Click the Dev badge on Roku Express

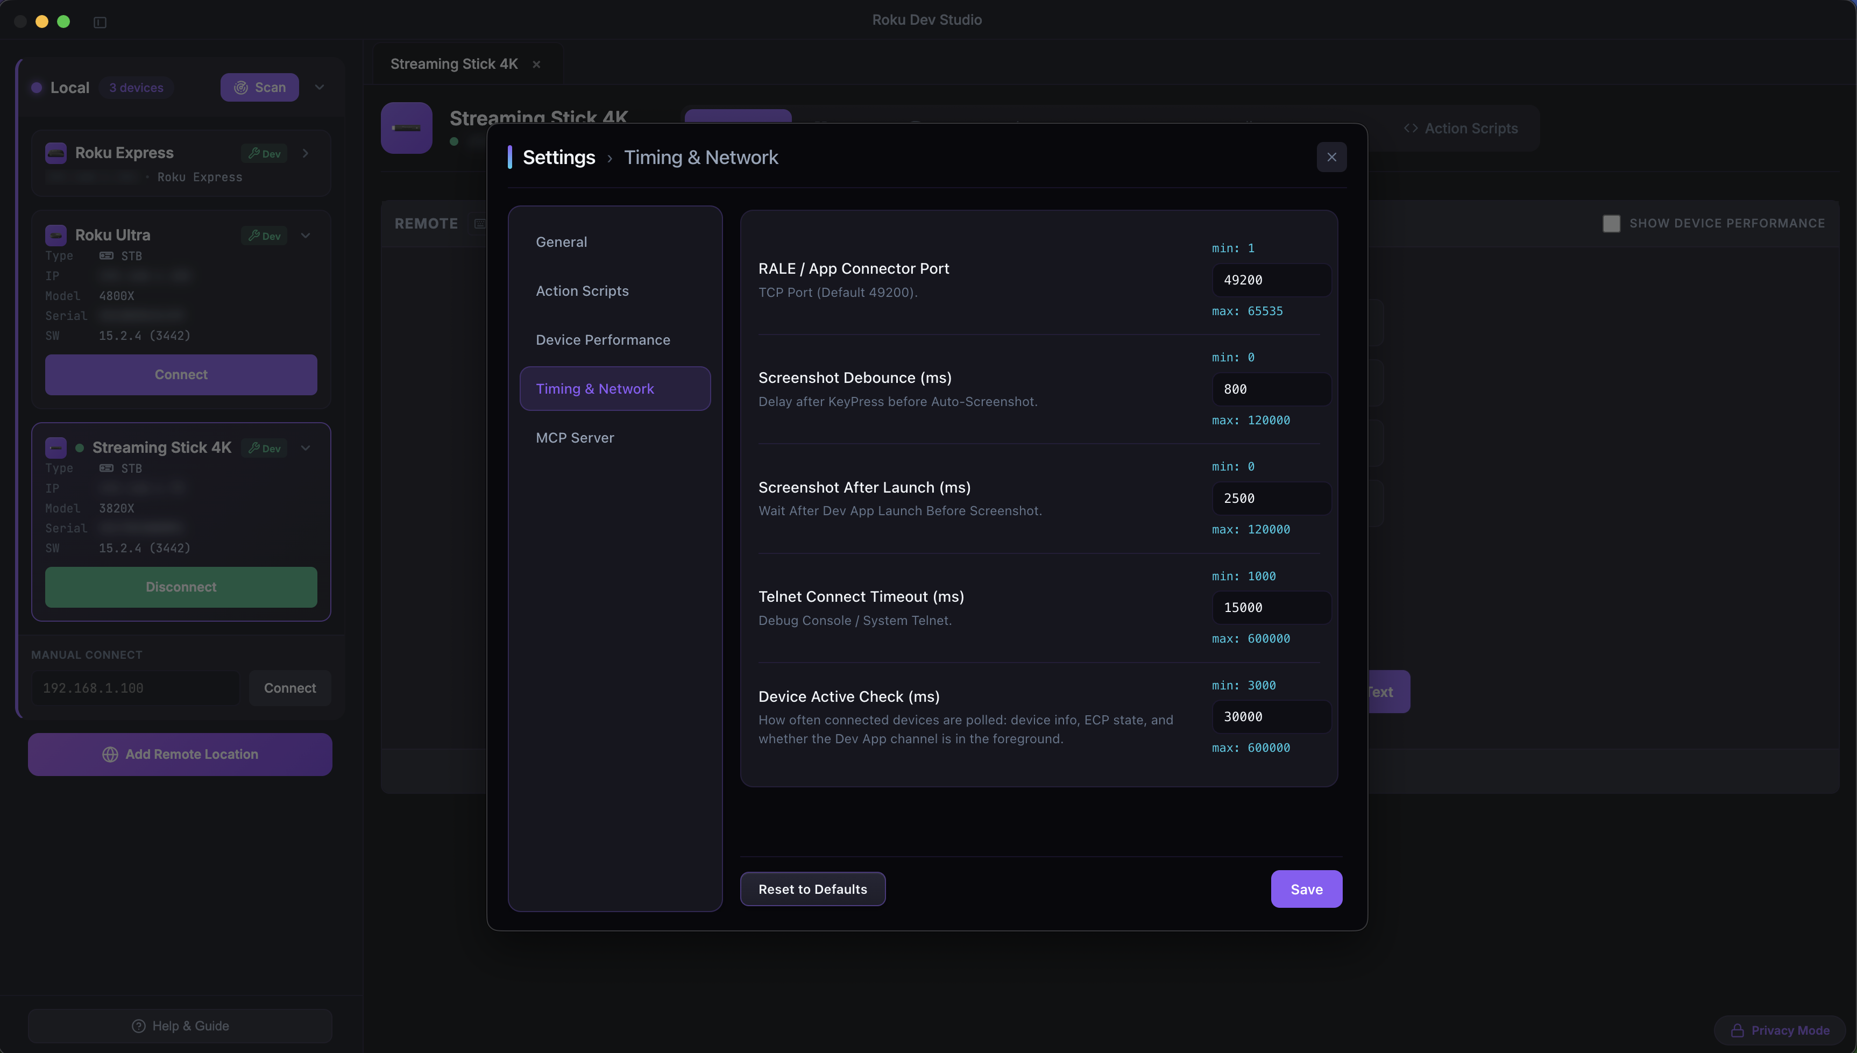[264, 153]
